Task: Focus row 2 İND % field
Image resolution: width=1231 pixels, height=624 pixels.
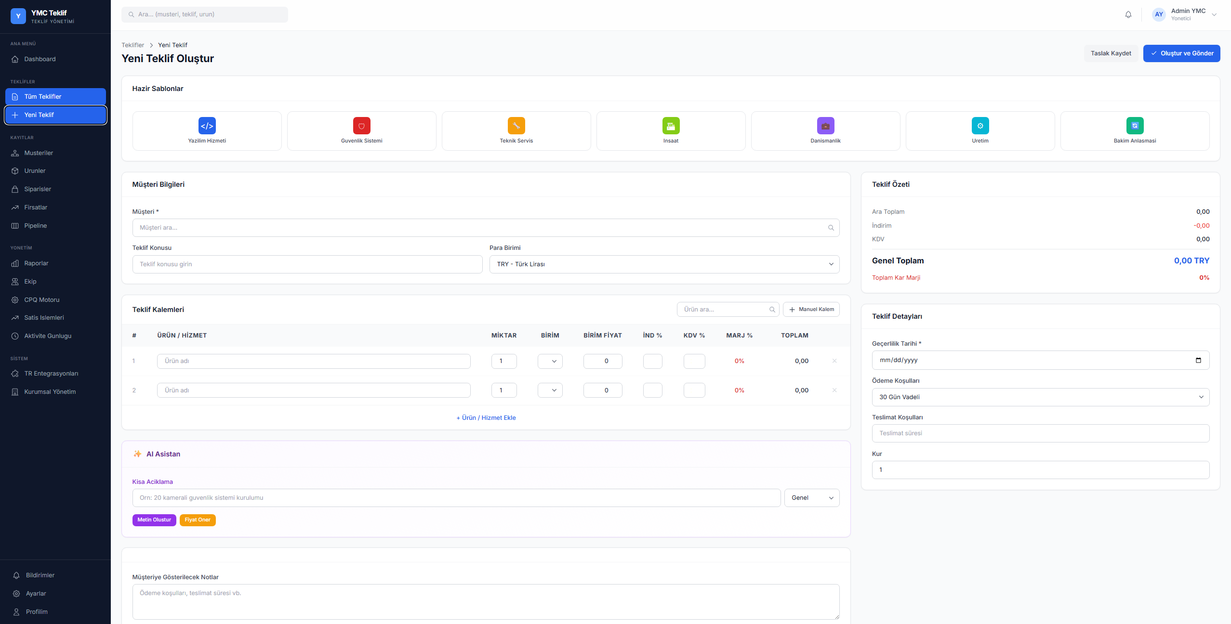Action: pos(652,390)
